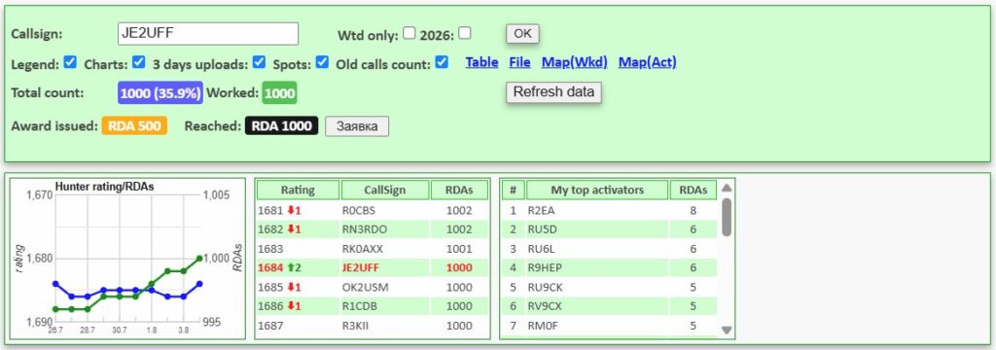The width and height of the screenshot is (996, 350).
Task: Click the black RDA 1000 reached badge
Action: [x=281, y=125]
